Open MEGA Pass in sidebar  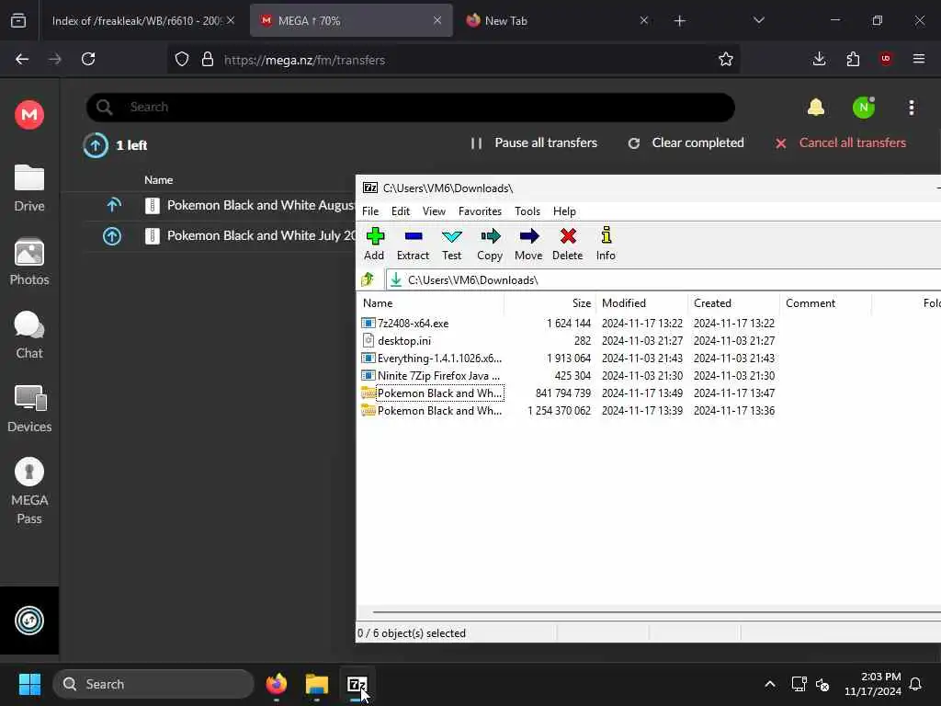29,491
